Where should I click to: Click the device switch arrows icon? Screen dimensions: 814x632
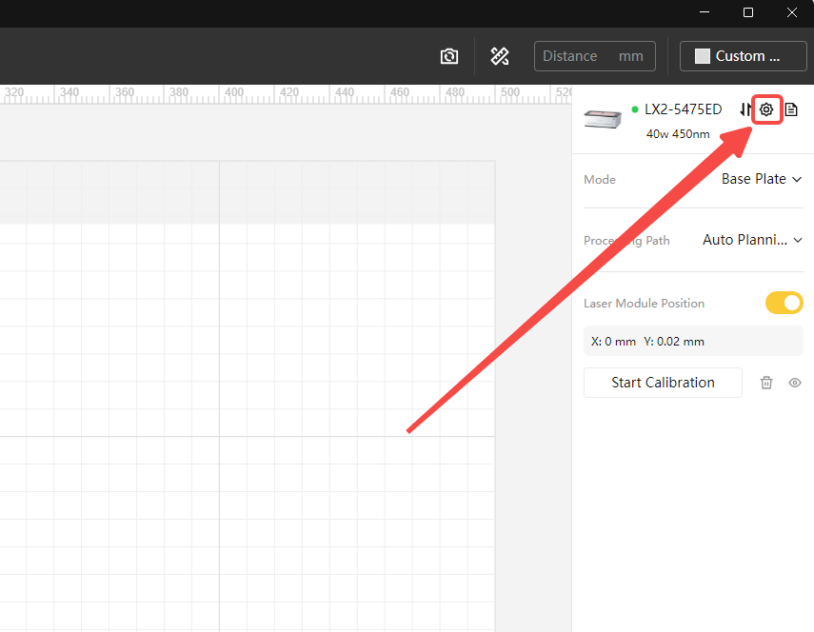[x=745, y=109]
